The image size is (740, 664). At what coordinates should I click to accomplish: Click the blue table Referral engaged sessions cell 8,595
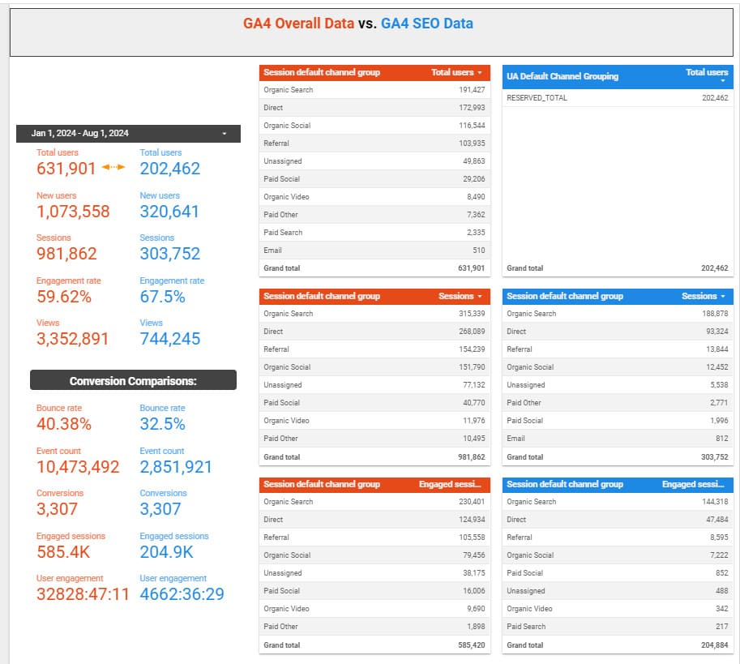pos(719,538)
